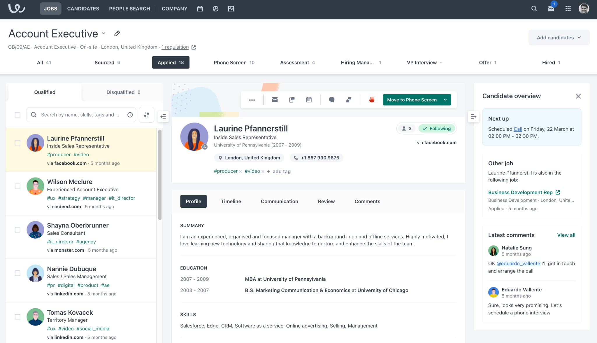Viewport: 597px width, 343px height.
Task: Switch to the Timeline tab
Action: click(x=231, y=201)
